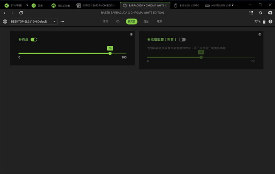The height and width of the screenshot is (174, 275).
Task: Click the SYNAPSE home tab
Action: point(14,6)
